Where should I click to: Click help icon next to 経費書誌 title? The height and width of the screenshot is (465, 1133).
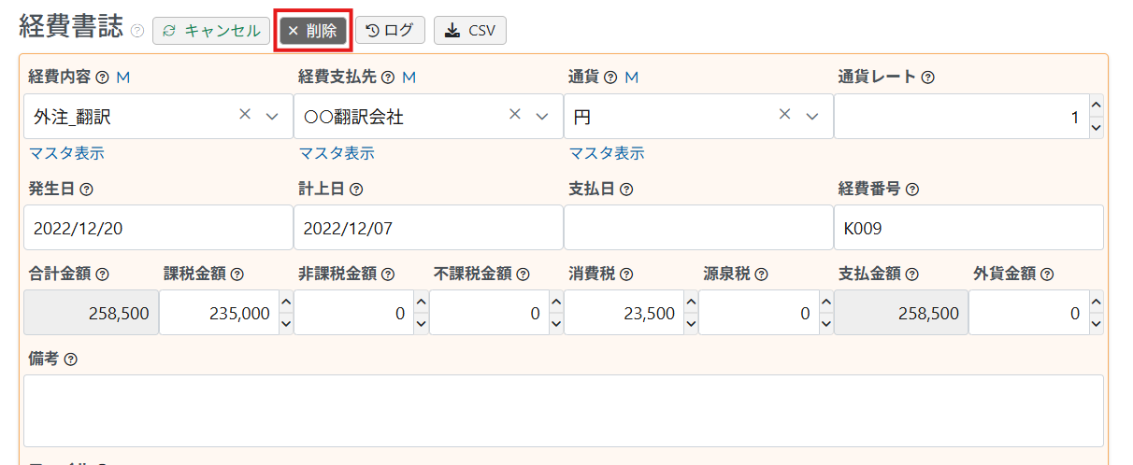137,31
